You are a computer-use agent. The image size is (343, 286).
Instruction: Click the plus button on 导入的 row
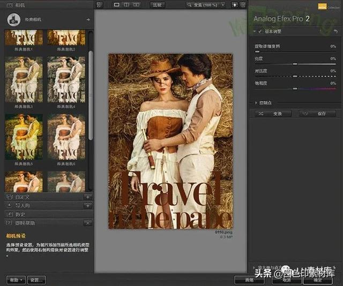pos(88,206)
